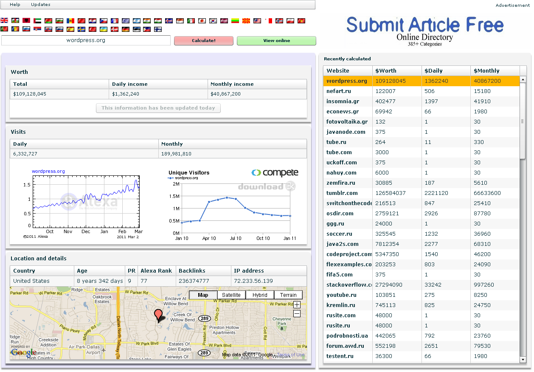Switch the map to Satellite view
The image size is (534, 372).
[231, 295]
